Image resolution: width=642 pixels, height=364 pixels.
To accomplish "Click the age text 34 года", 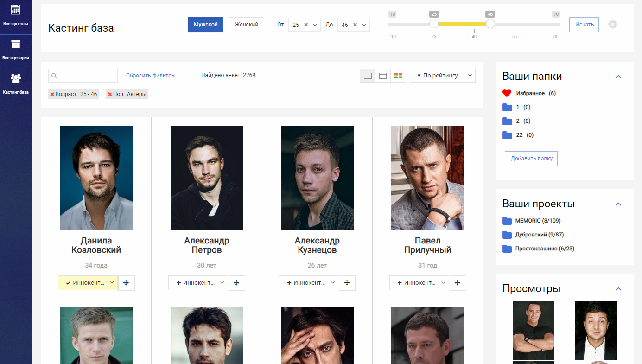I will (96, 266).
